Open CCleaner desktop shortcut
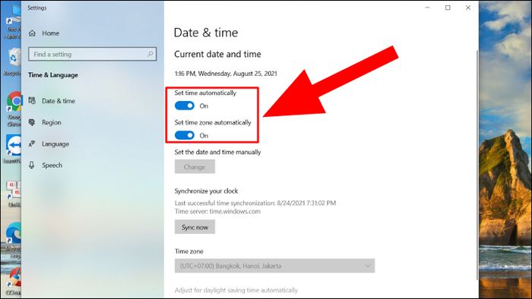 [14, 281]
